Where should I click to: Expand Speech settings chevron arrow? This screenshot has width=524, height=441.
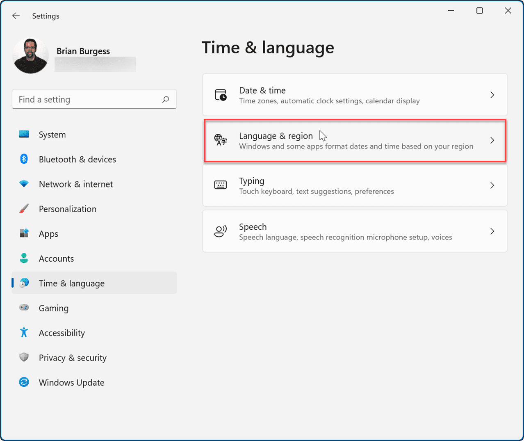[x=492, y=231]
